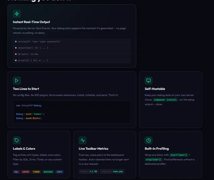This screenshot has height=180, width=214.
Task: Click the orange dot beside db-query line
Action: 16,54
